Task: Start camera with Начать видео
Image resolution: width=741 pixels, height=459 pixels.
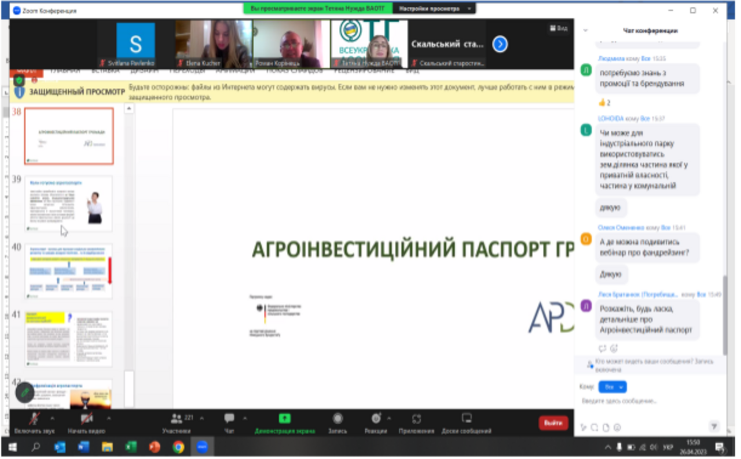Action: pos(86,418)
